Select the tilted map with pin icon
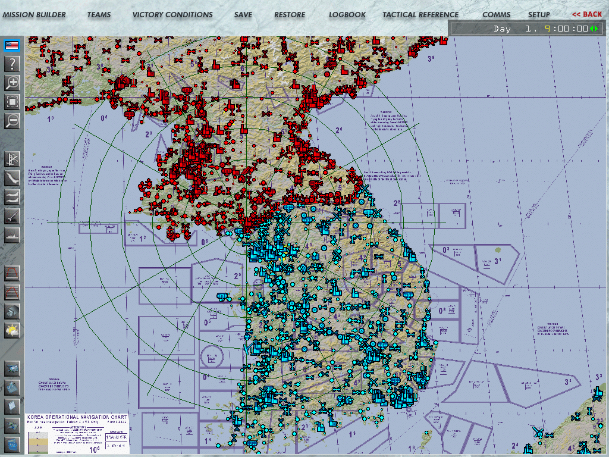Screen dimensions: 609x457 (12, 387)
